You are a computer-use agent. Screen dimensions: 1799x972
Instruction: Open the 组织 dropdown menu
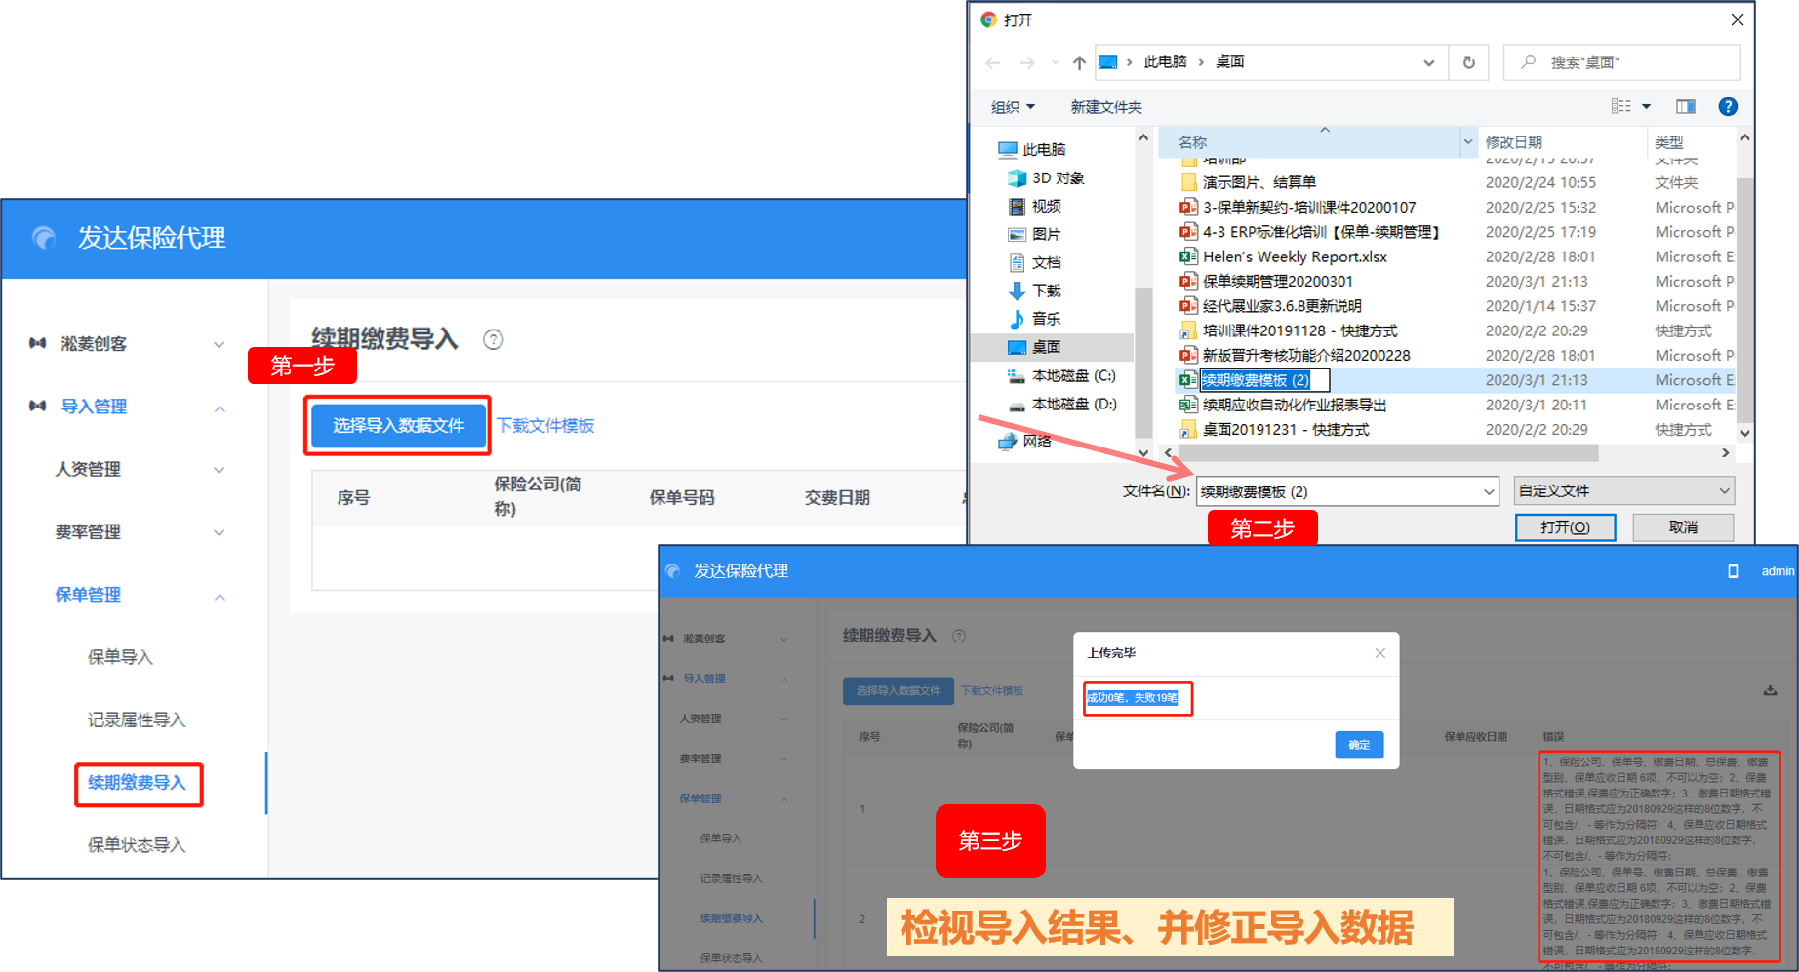pos(1013,107)
